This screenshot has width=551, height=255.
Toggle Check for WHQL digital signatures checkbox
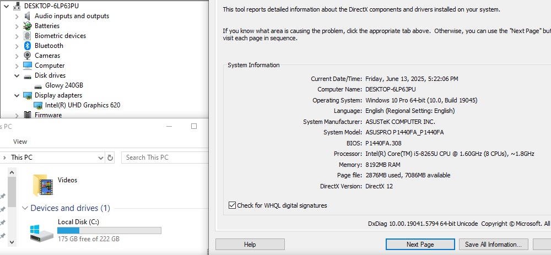tap(232, 205)
